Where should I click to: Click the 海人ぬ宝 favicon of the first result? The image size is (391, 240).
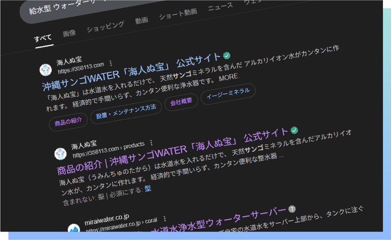point(46,70)
